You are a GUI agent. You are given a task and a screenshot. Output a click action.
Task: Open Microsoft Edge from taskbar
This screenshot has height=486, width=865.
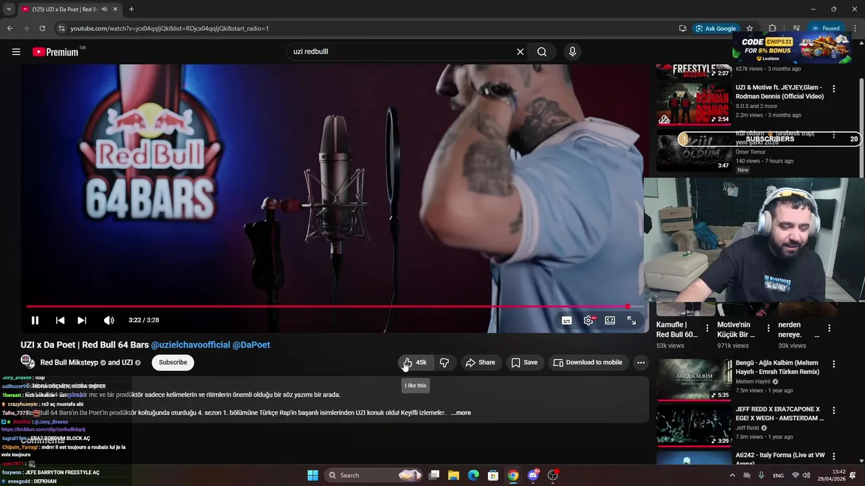coord(474,475)
